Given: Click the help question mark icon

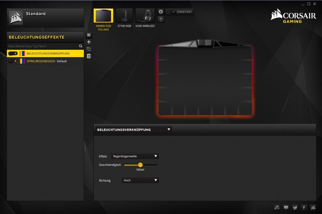Looking at the screenshot, I should 161,19.
